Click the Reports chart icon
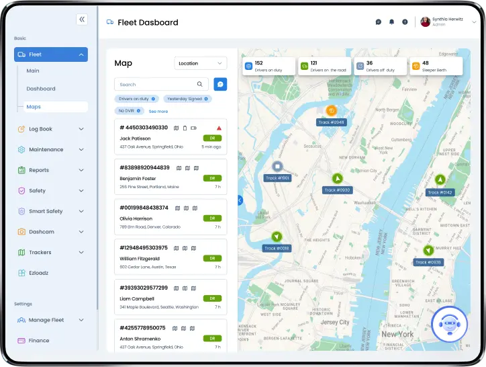 pos(21,170)
